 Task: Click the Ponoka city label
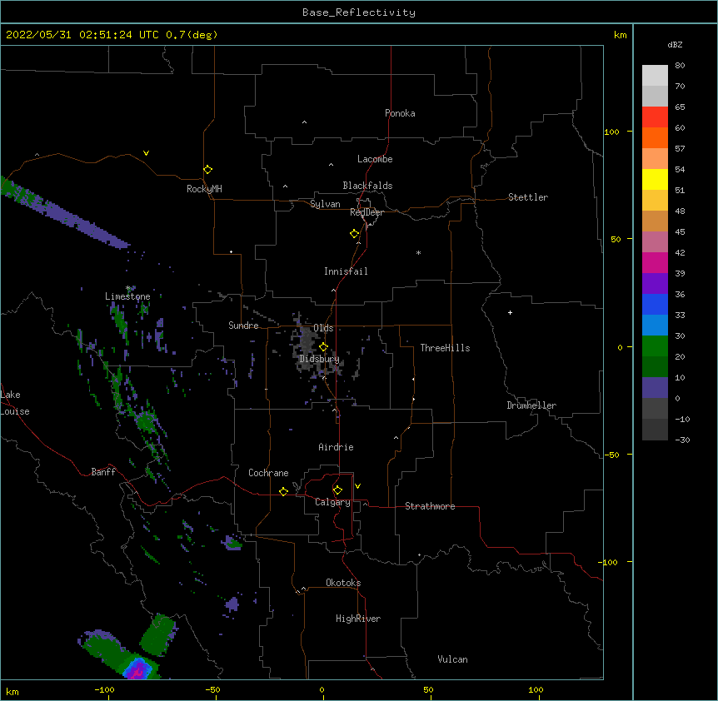click(400, 113)
